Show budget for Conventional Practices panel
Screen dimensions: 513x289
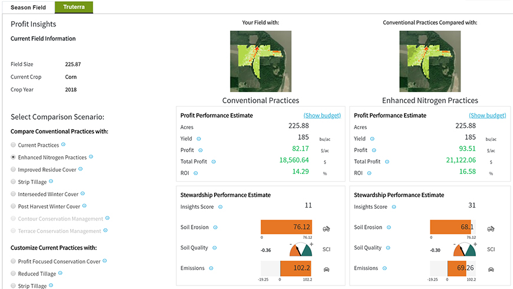pos(322,116)
